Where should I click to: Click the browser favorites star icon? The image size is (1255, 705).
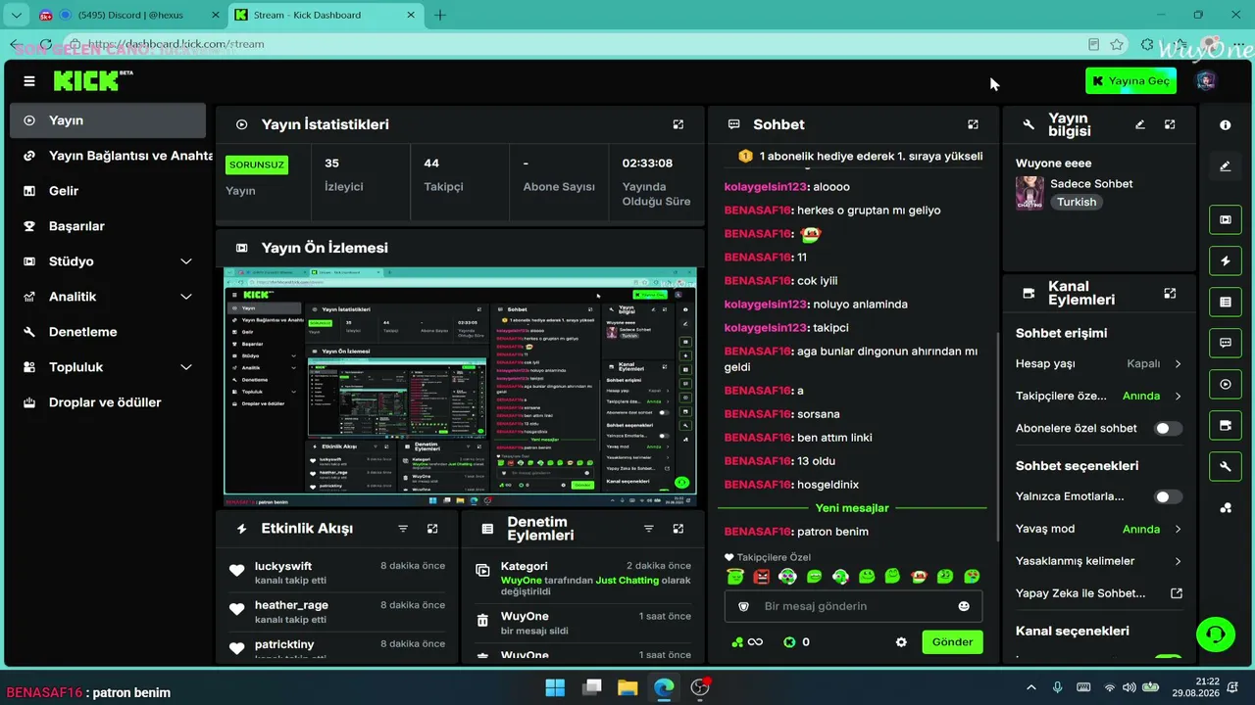pyautogui.click(x=1117, y=44)
